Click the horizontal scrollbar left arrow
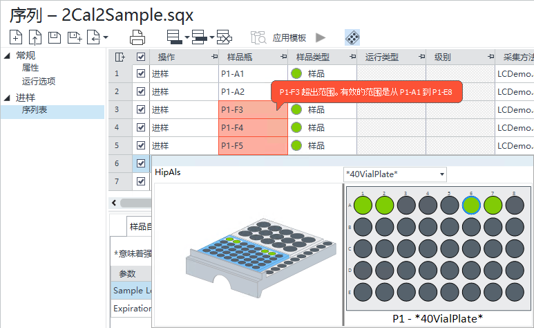 tap(114, 203)
